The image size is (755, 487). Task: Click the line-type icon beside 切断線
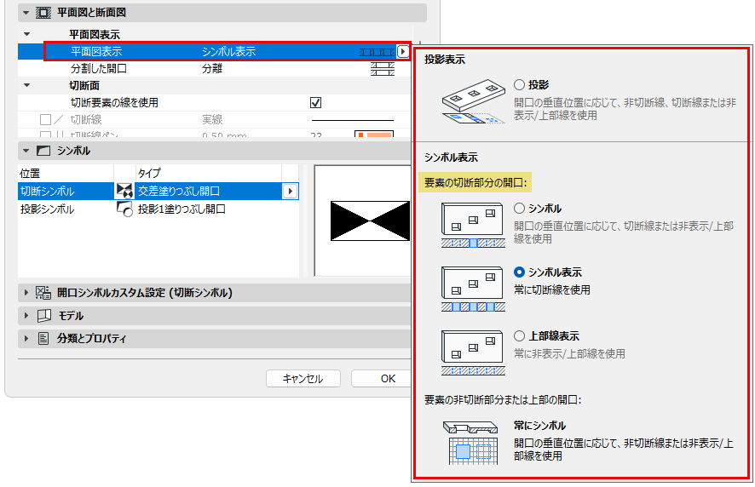tap(58, 119)
